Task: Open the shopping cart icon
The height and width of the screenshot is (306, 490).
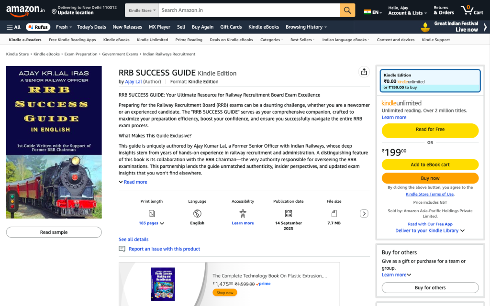Action: [x=471, y=10]
